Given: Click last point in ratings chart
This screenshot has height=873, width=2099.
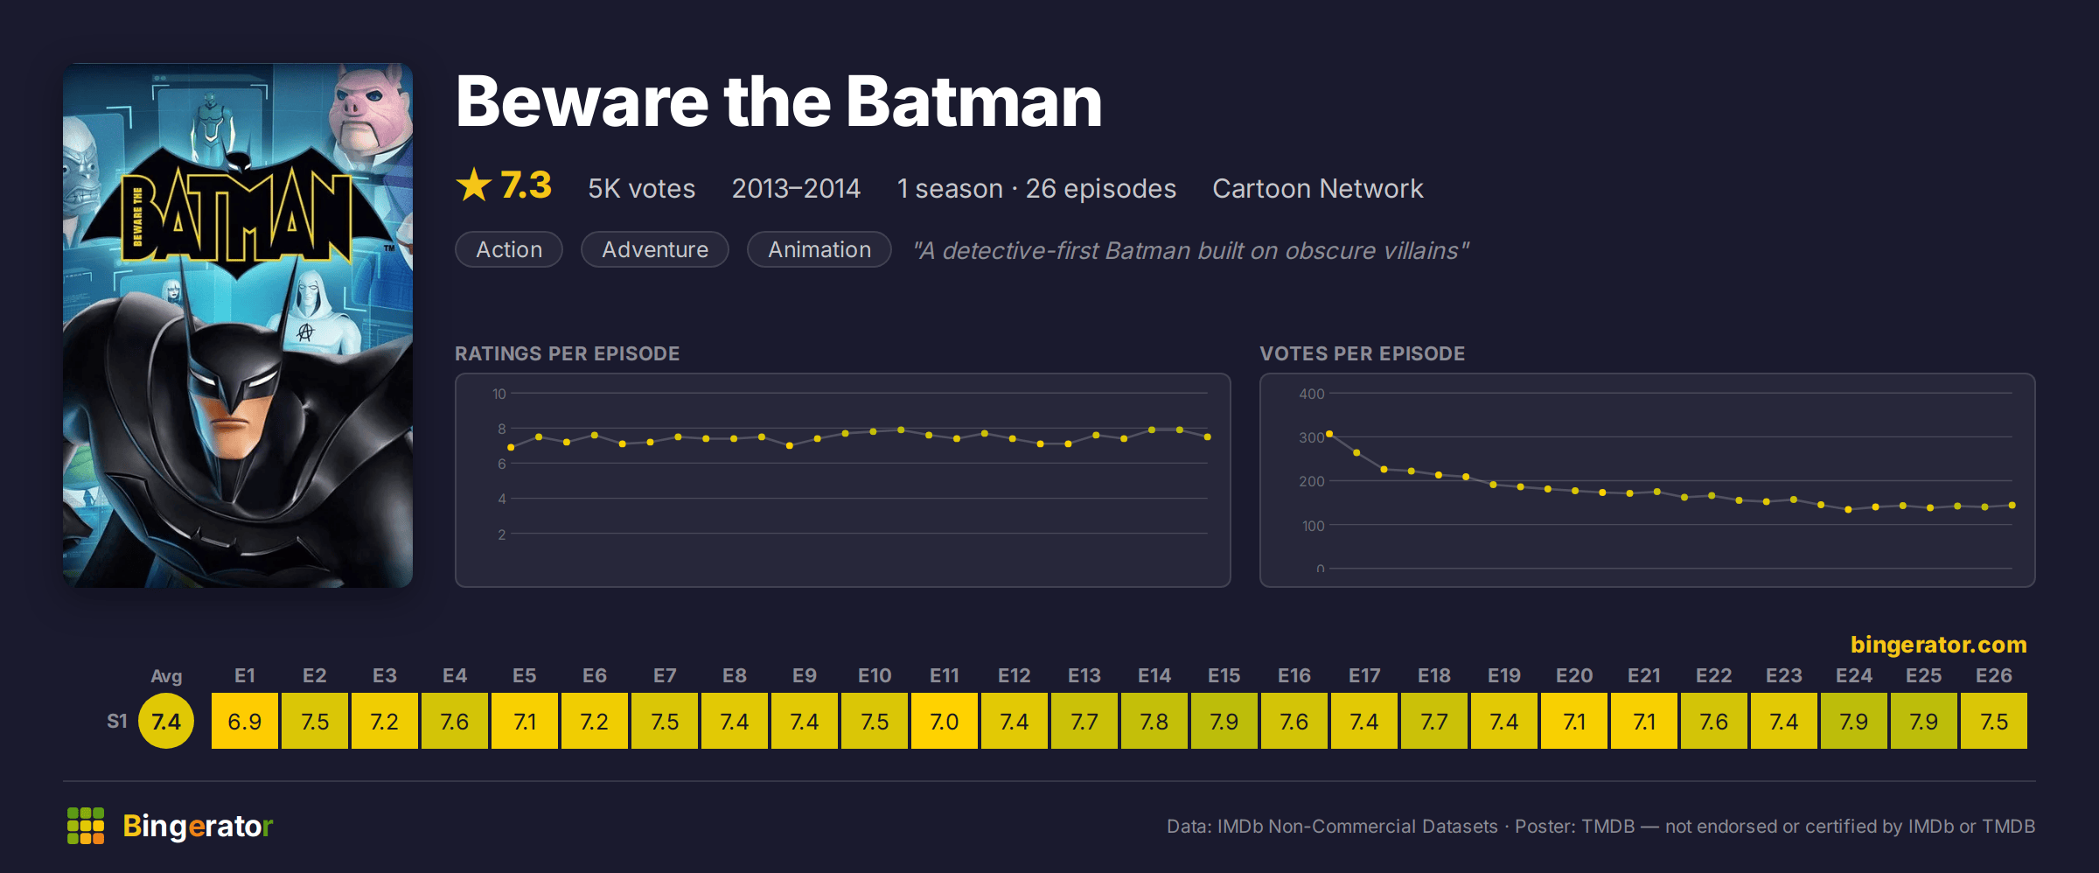Looking at the screenshot, I should 1208,436.
